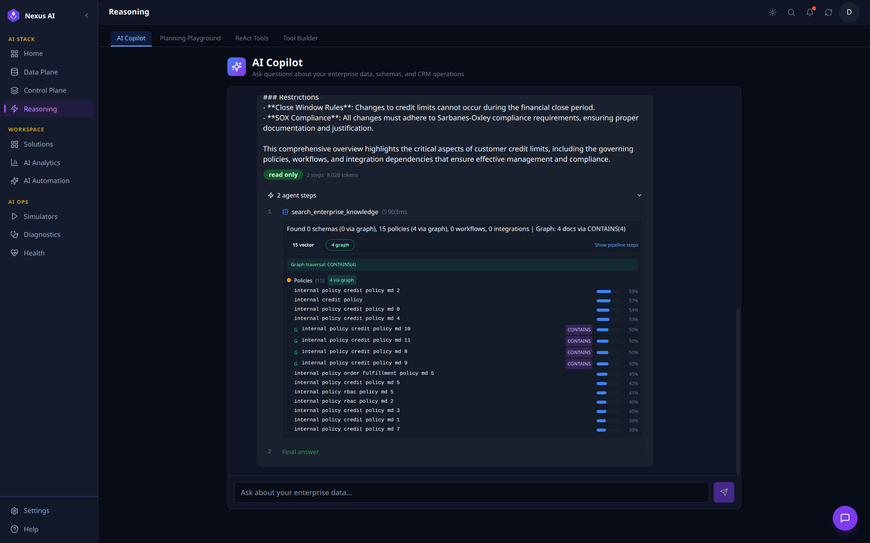Collapse the sidebar with the chevron
The image size is (870, 543).
[x=86, y=16]
